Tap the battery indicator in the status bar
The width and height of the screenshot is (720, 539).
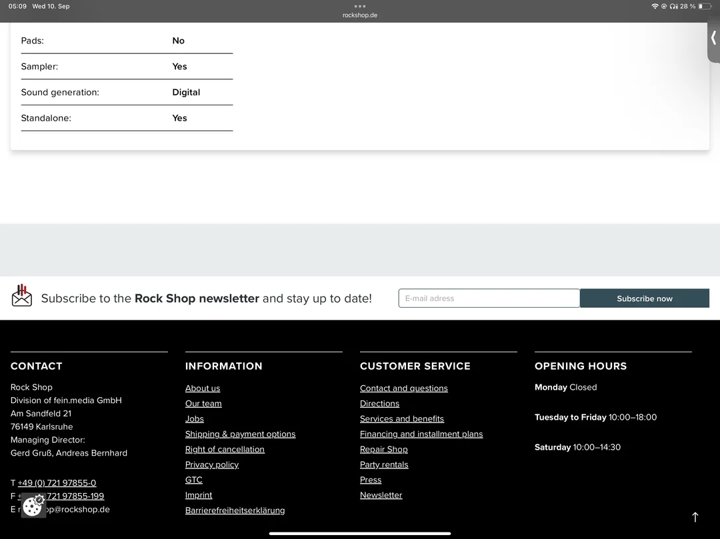click(x=705, y=6)
